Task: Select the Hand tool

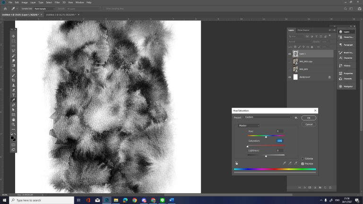Action: (13, 119)
